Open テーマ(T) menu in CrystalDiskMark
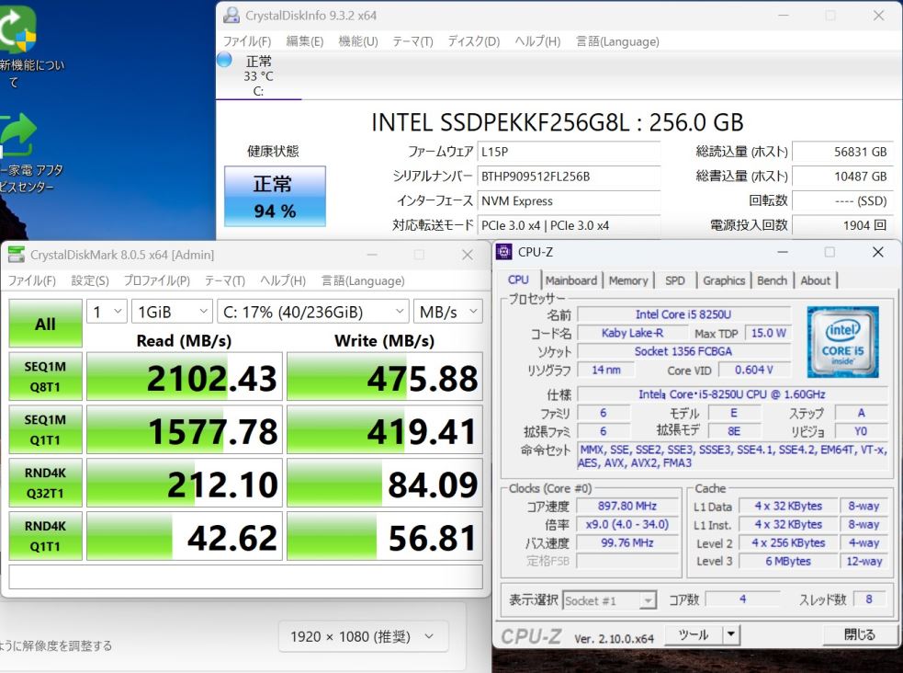Viewport: 903px width, 673px height. point(224,280)
